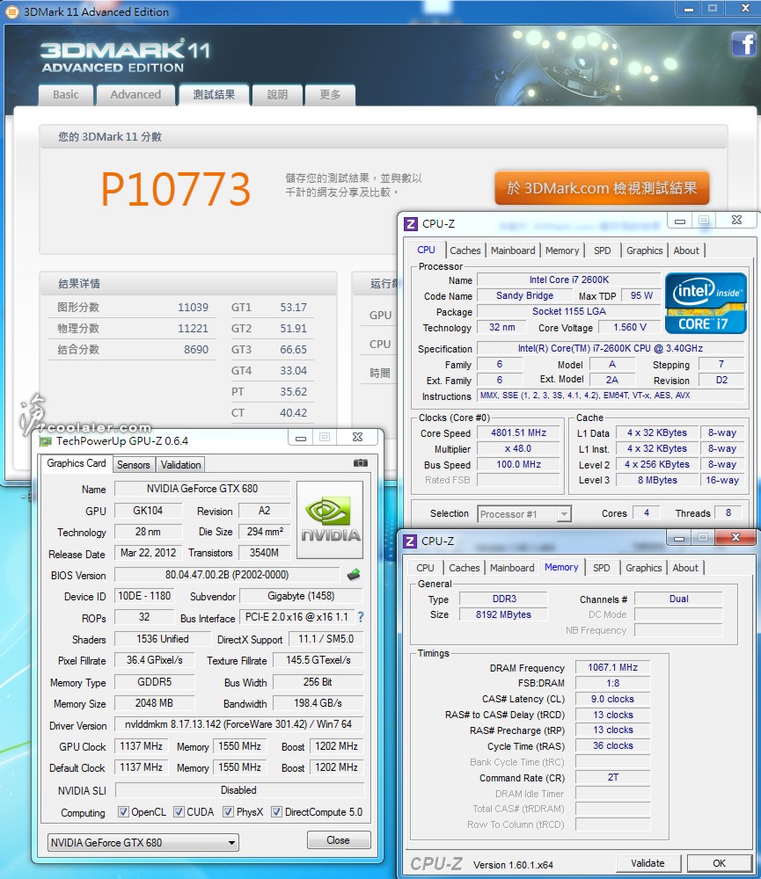
Task: Open SPD tab in the CPU-Z memory window
Action: [601, 568]
